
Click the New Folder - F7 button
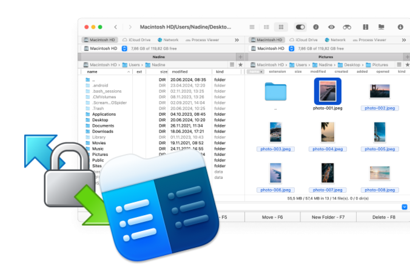328,217
